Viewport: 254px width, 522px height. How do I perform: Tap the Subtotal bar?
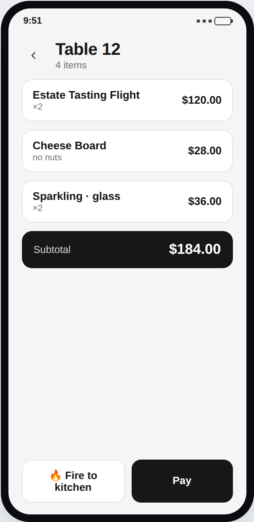point(127,250)
